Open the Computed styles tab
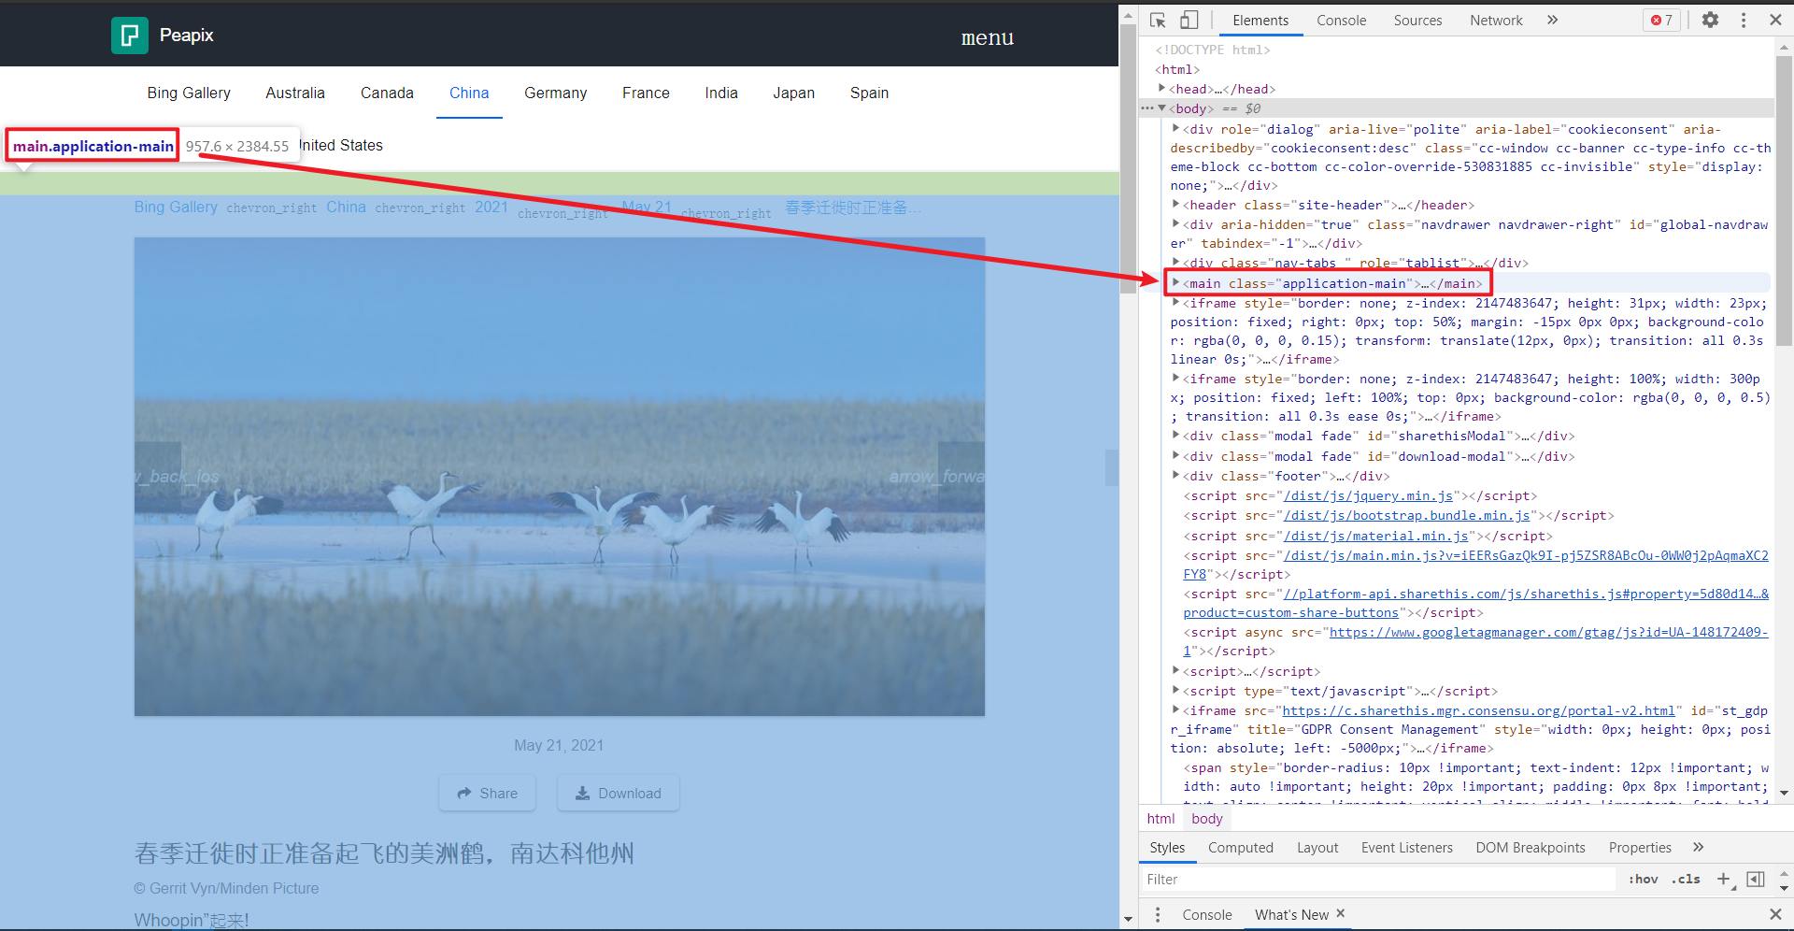The image size is (1794, 931). [x=1240, y=848]
